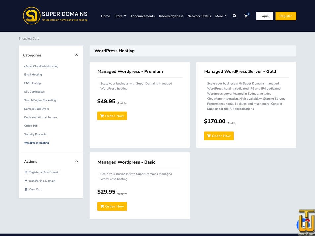Click cart icon beside View Cart
Image resolution: width=315 pixels, height=236 pixels.
[x=26, y=189]
